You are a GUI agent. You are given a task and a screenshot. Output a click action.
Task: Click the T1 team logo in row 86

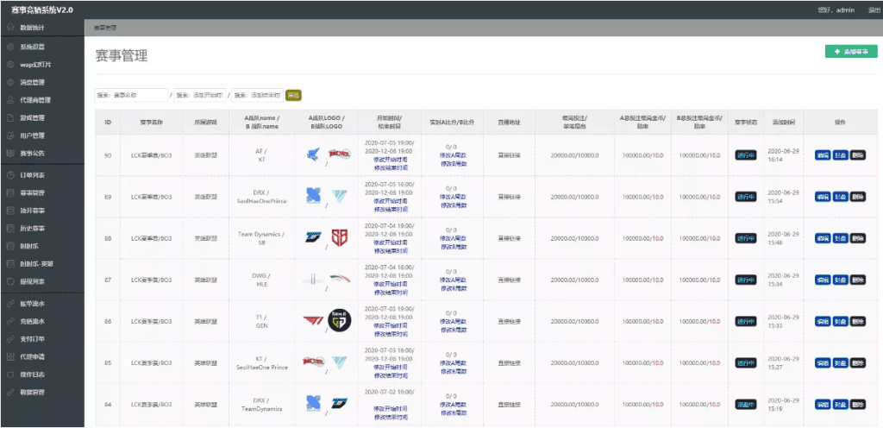(314, 321)
